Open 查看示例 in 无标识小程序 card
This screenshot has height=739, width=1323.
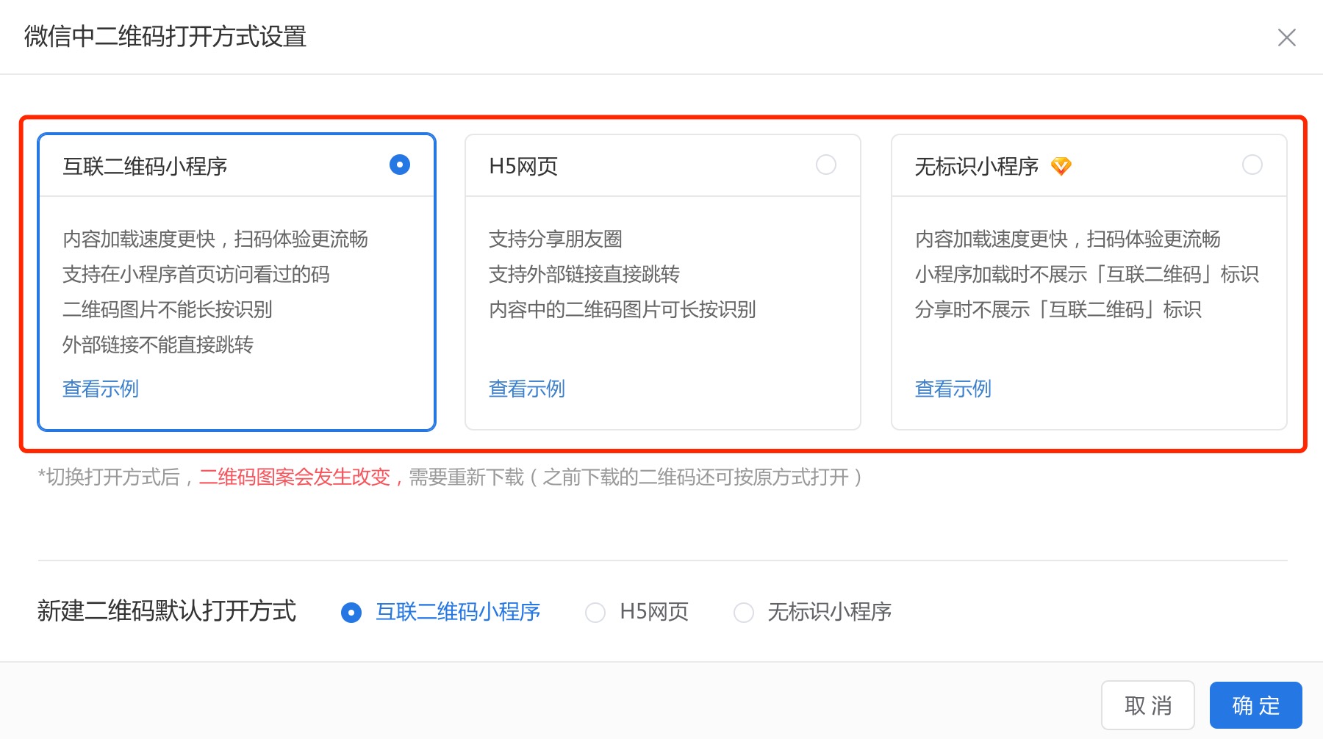(953, 389)
